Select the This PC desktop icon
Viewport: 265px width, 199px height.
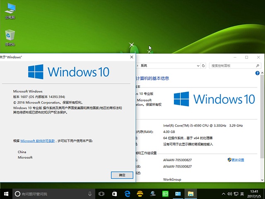[10, 11]
